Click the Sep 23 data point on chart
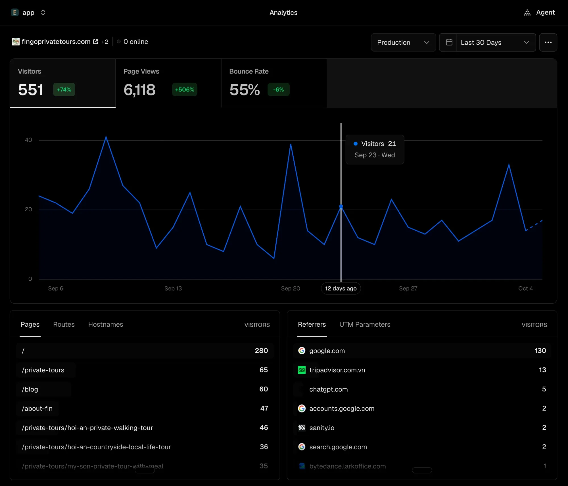568x486 pixels. (x=341, y=207)
